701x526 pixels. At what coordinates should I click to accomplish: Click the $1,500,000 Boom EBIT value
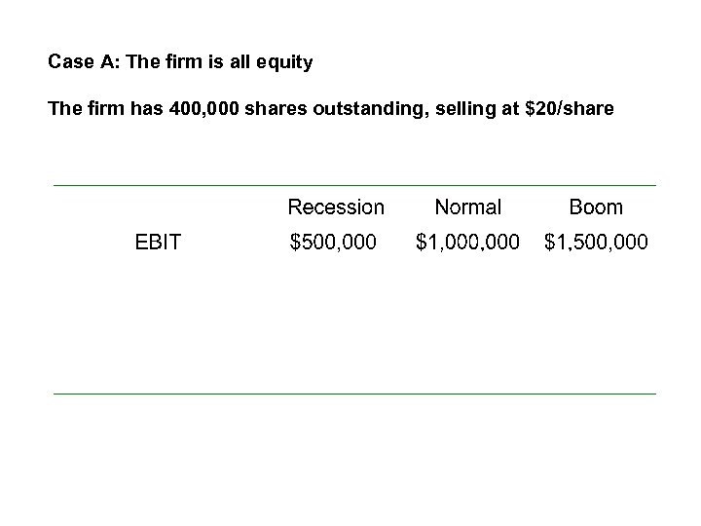click(x=595, y=243)
